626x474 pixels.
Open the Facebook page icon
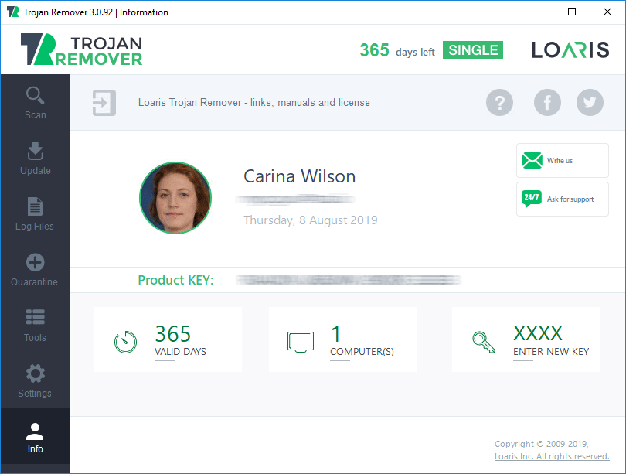point(547,103)
